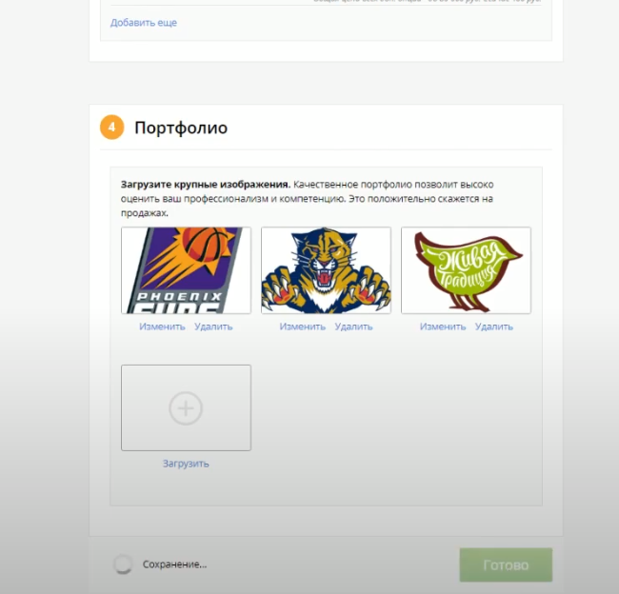Click Изменить under the green bird image
Viewport: 619px width, 594px height.
click(x=443, y=327)
